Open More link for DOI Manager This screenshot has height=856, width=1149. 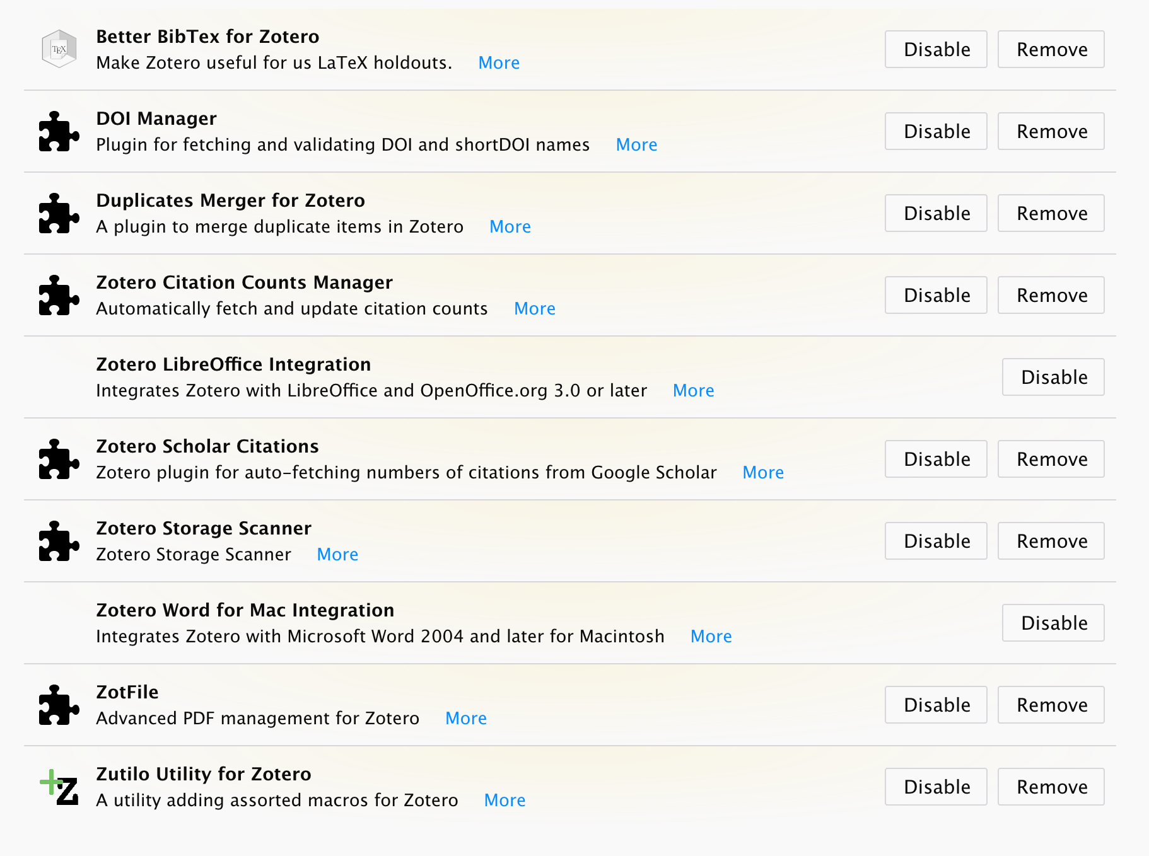click(x=636, y=144)
